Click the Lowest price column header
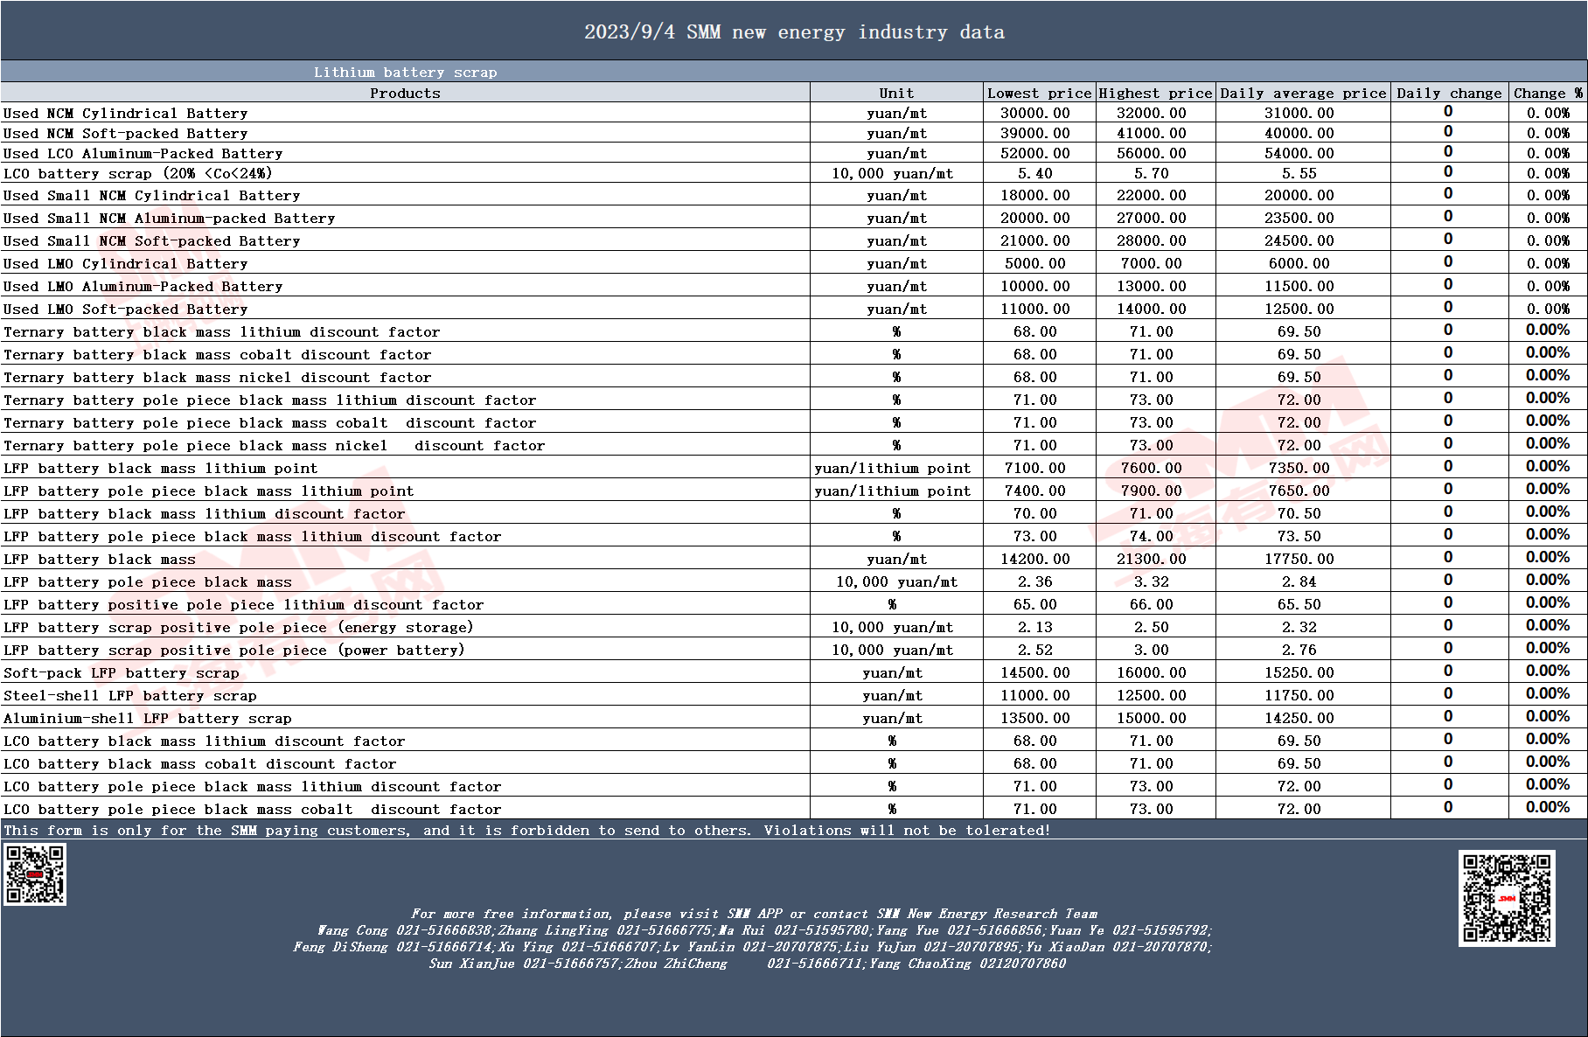The image size is (1588, 1037). (1040, 93)
